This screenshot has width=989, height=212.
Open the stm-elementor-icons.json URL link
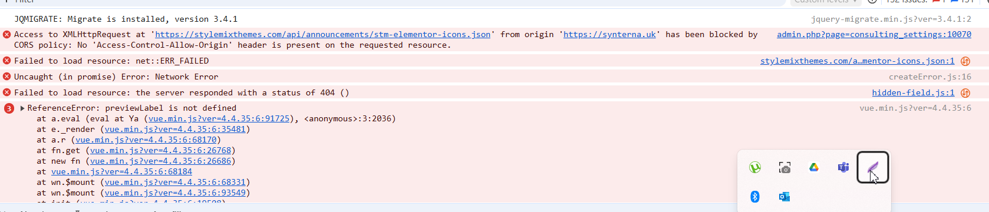tap(322, 35)
